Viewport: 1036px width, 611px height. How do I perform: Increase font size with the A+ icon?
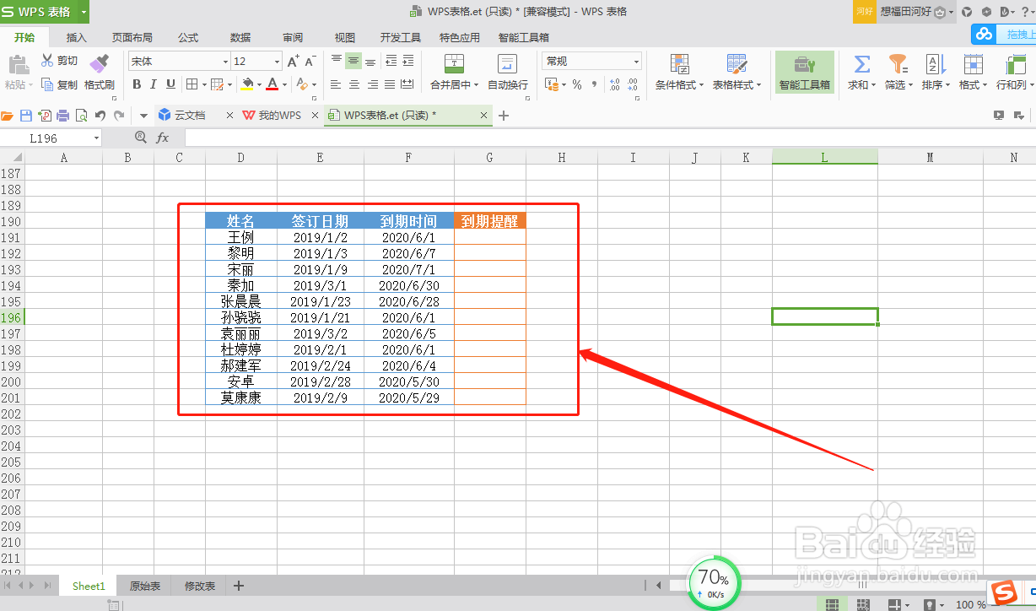(x=293, y=62)
